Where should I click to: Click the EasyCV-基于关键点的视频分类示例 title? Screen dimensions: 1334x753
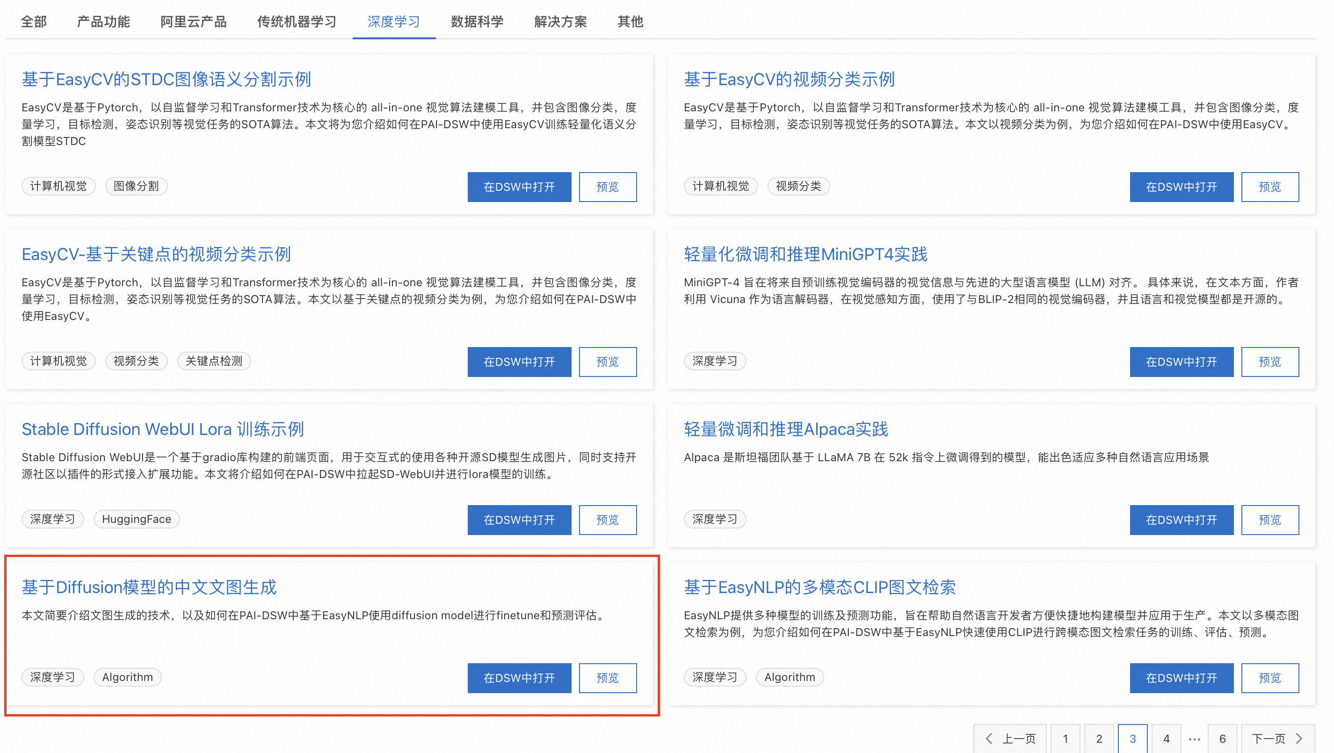click(x=156, y=254)
